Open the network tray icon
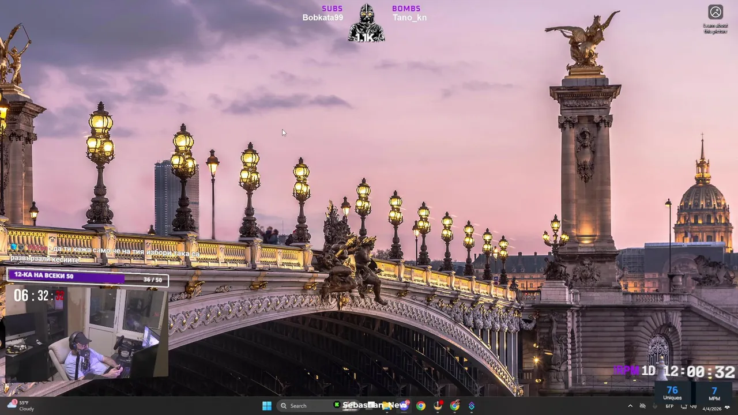 point(684,406)
